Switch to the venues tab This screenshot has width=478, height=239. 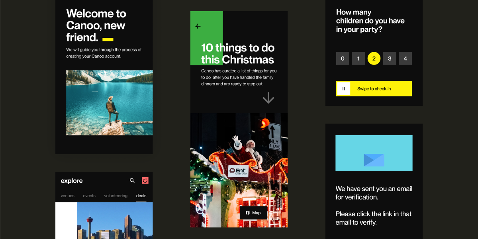(67, 196)
